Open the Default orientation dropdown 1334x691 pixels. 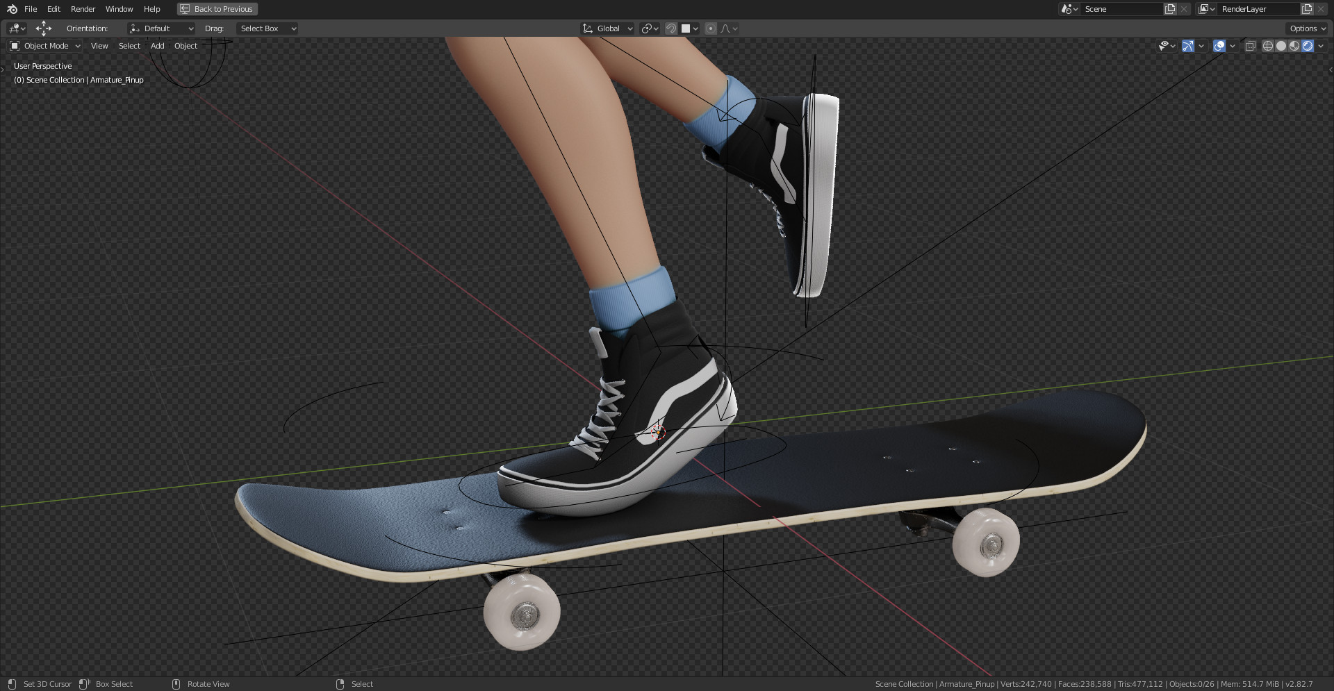coord(162,28)
